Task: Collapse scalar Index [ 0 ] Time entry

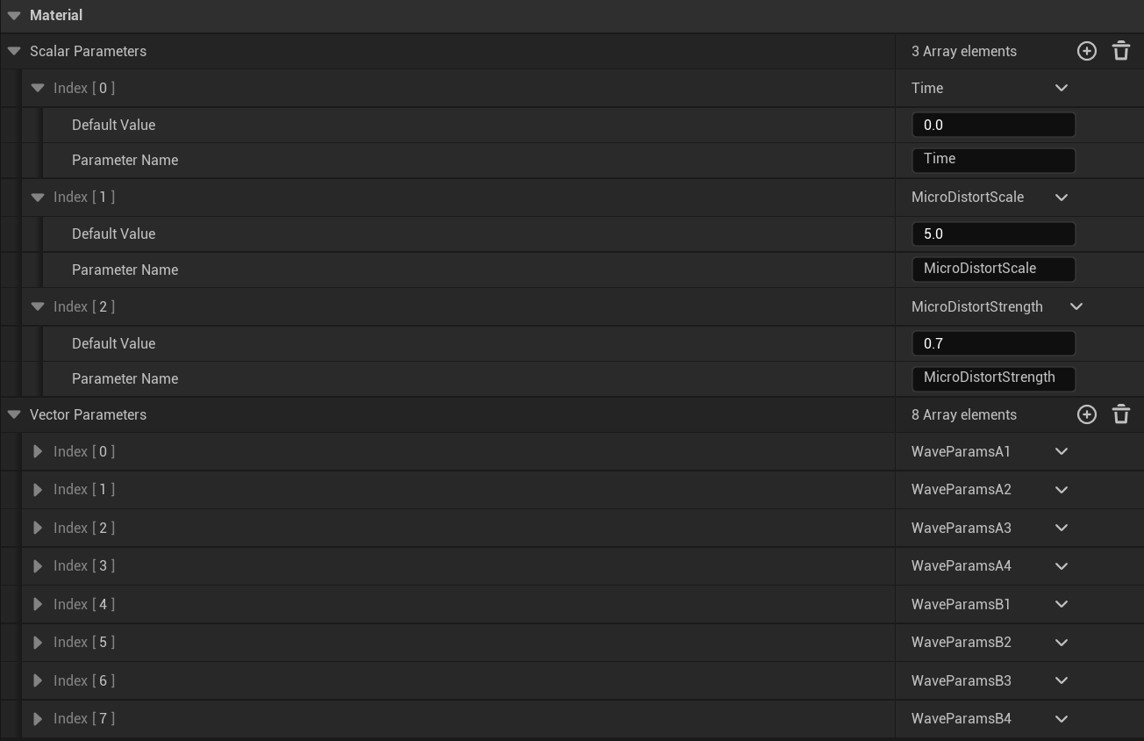Action: point(38,89)
